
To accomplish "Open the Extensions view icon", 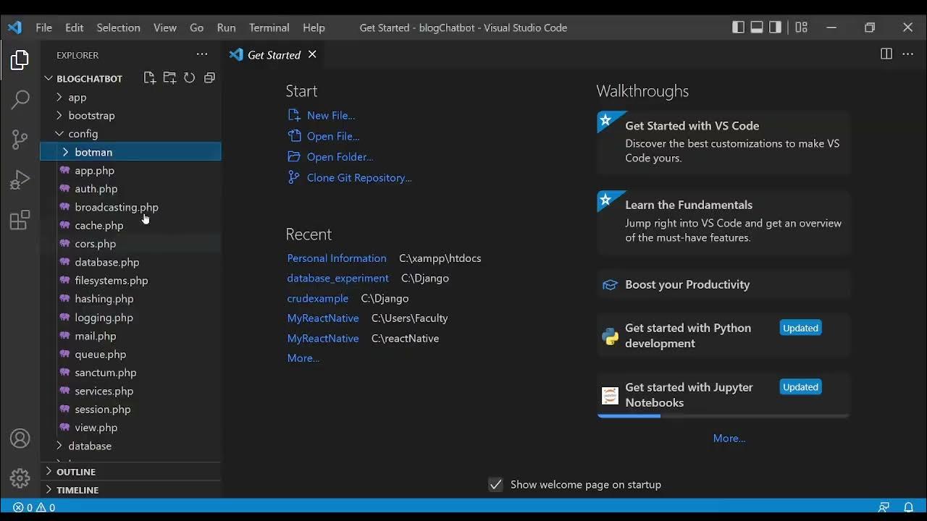I will click(20, 219).
